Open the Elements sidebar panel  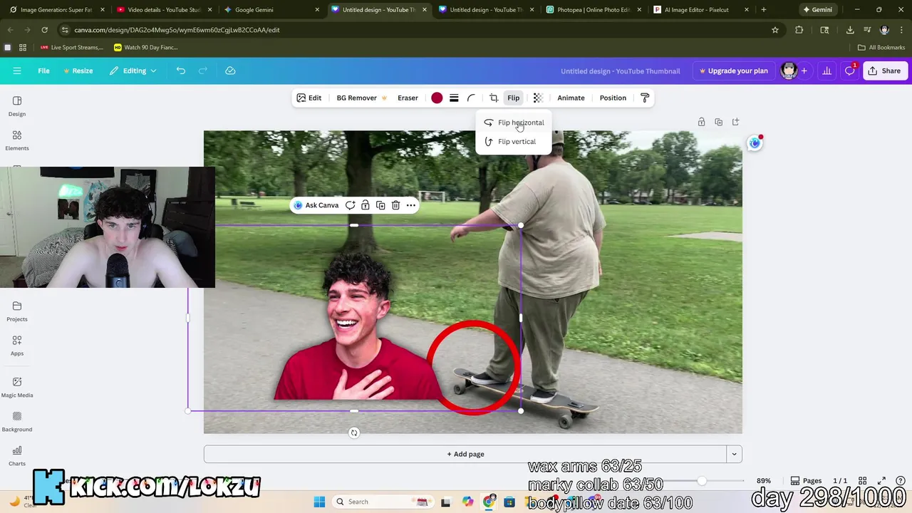pyautogui.click(x=17, y=140)
